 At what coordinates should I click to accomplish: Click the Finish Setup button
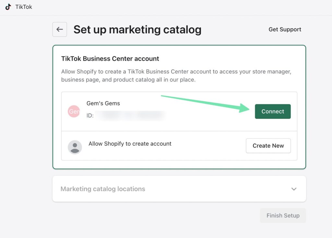pos(283,216)
